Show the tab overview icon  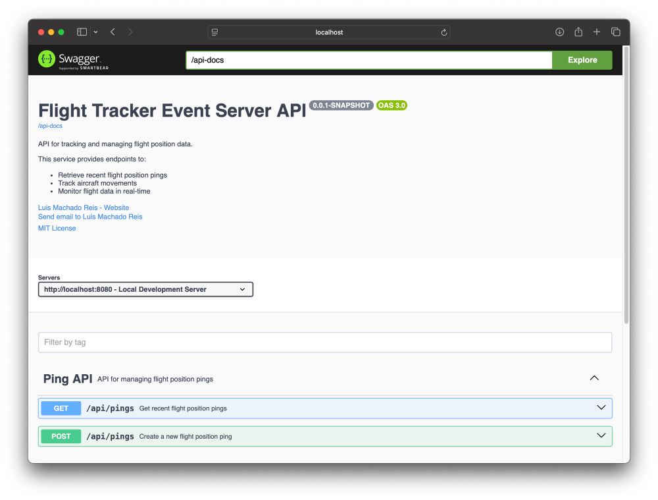pyautogui.click(x=616, y=32)
